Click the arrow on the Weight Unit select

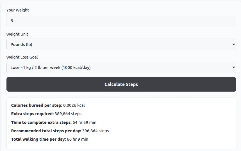pyautogui.click(x=234, y=44)
